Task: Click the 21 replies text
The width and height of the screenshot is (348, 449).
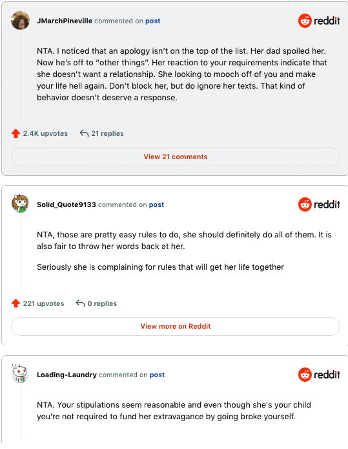Action: coord(107,133)
